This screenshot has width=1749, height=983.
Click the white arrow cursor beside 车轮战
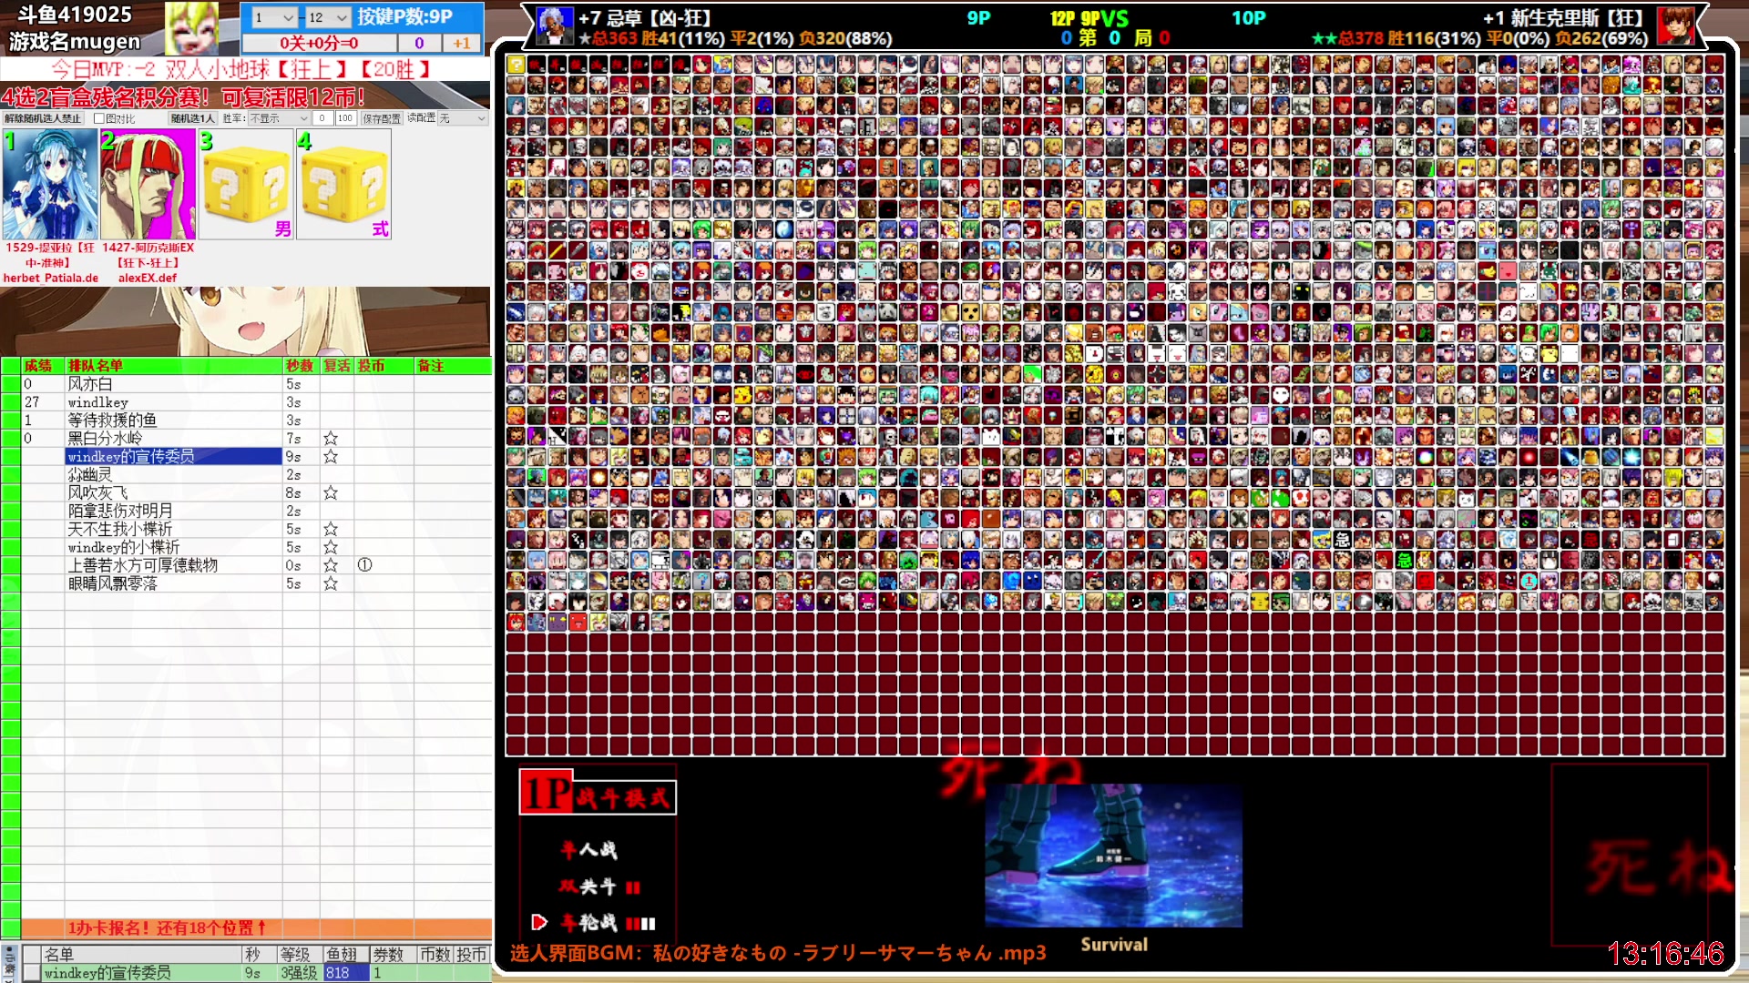tap(539, 922)
